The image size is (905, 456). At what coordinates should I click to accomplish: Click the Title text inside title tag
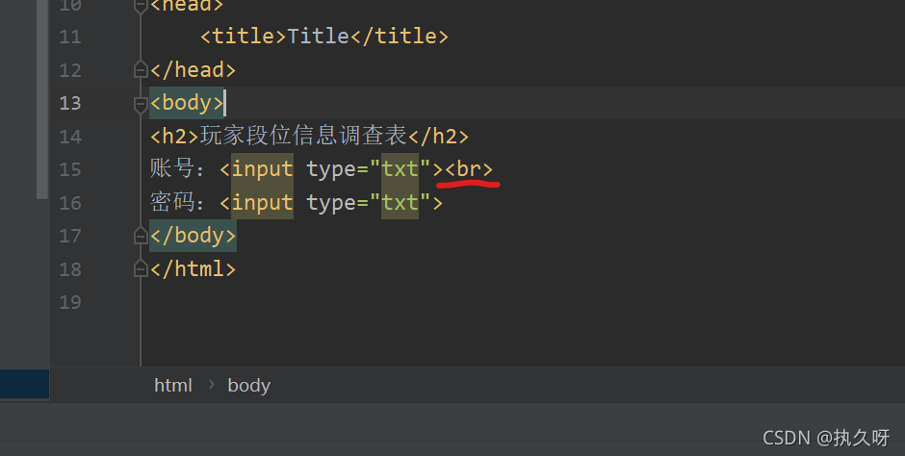[x=318, y=37]
